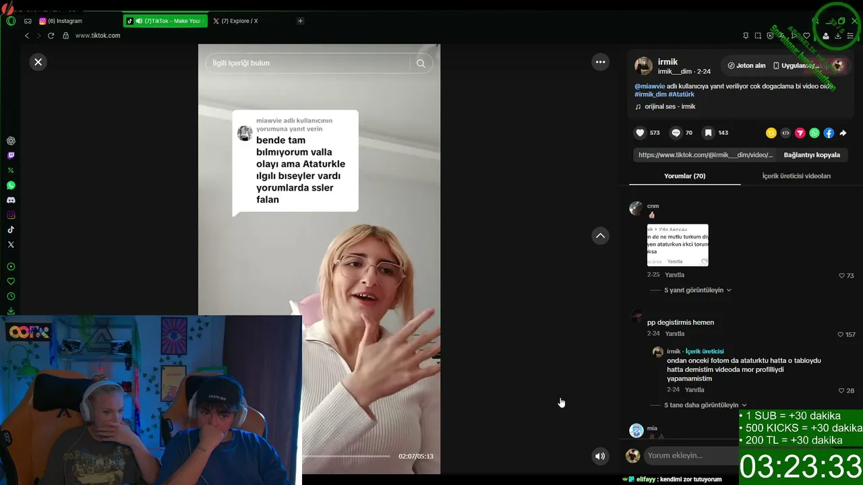Go to previous video with up chevron
This screenshot has height=485, width=863.
pos(600,236)
